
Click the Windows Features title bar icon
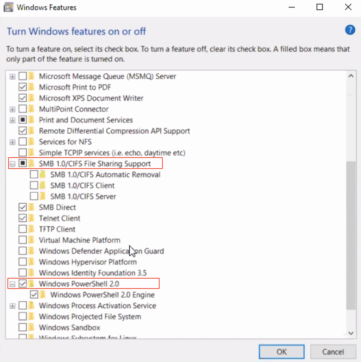(9, 7)
